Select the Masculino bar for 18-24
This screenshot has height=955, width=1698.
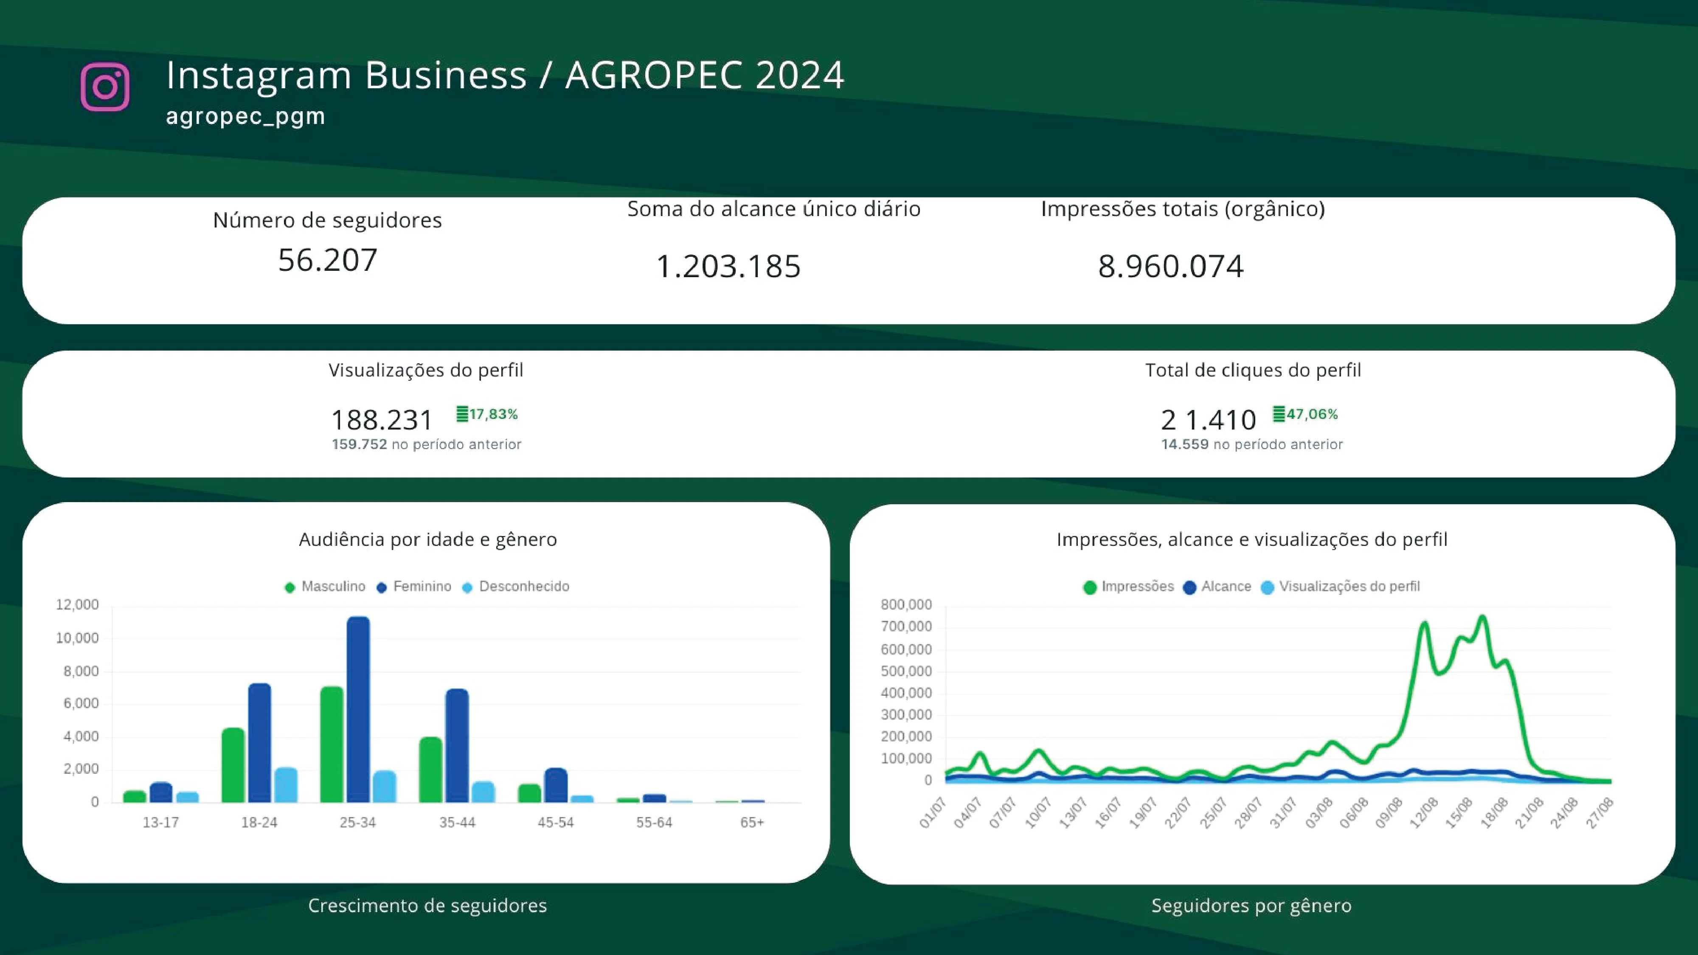233,765
